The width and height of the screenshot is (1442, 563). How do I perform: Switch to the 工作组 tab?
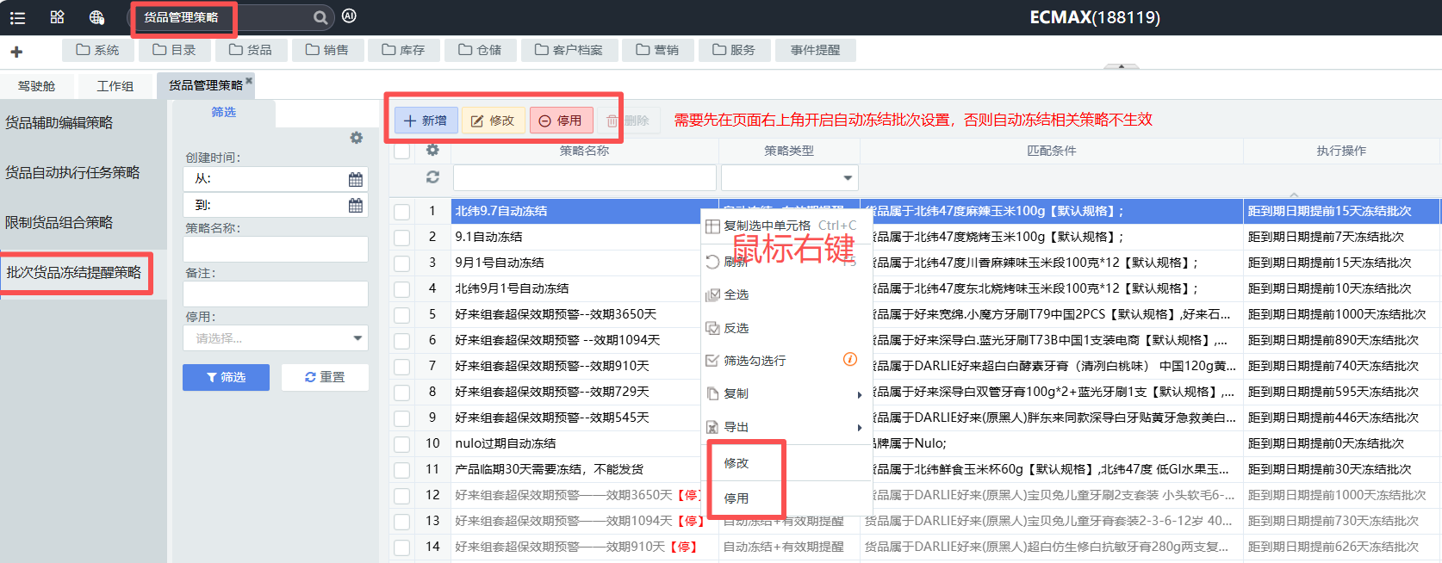coord(115,86)
